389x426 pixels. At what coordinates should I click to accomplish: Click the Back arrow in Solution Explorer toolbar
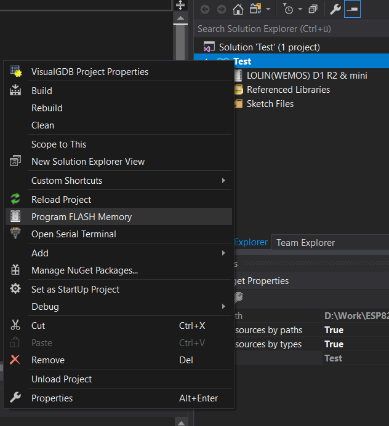click(205, 9)
